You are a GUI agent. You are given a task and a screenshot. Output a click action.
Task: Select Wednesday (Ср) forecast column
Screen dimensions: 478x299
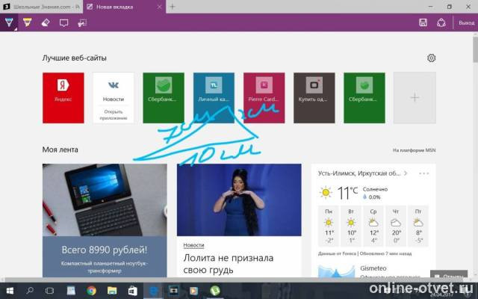[373, 226]
